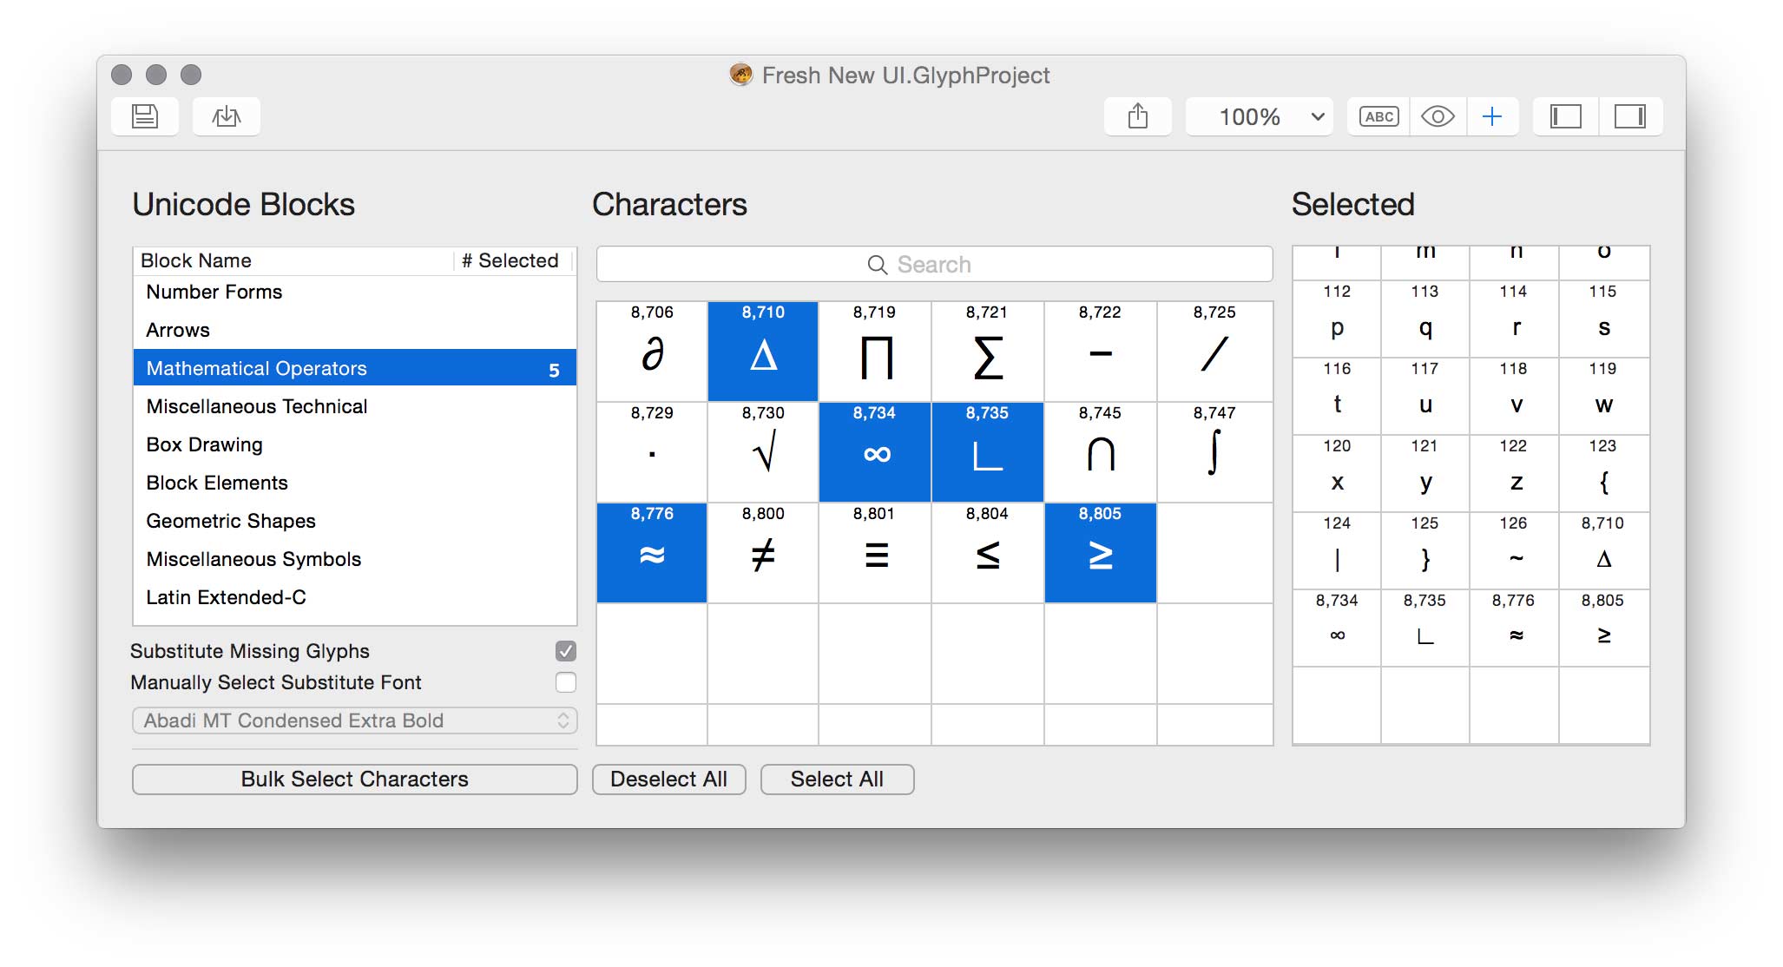Click Bulk Select Characters button
The height and width of the screenshot is (967, 1783).
(x=354, y=780)
